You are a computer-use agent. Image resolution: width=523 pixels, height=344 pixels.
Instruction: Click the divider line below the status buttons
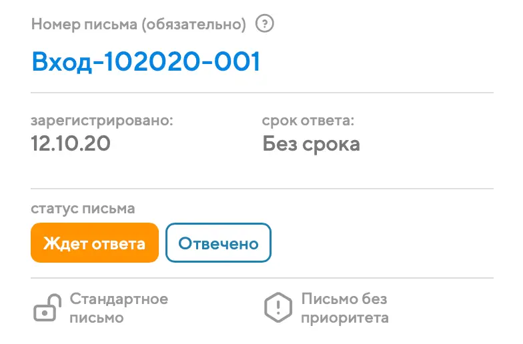(261, 277)
